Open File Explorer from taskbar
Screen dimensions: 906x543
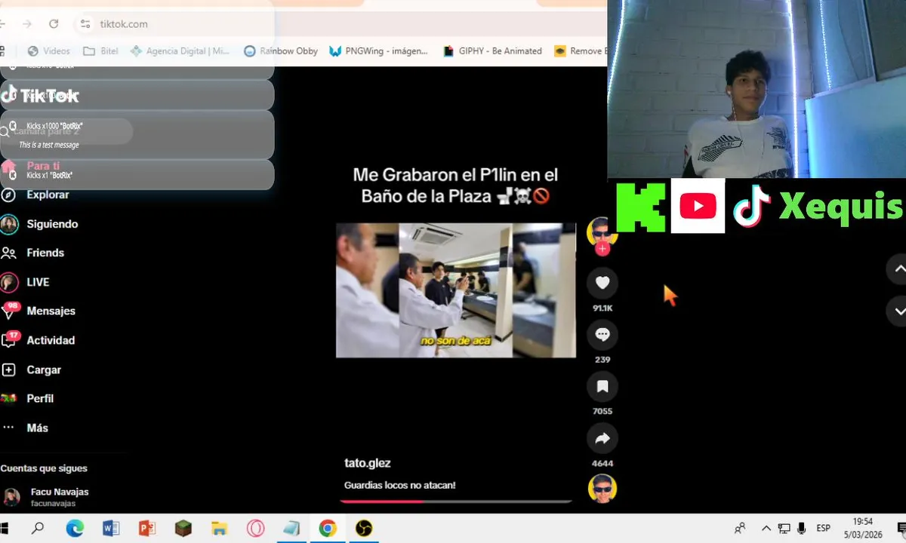coord(219,529)
